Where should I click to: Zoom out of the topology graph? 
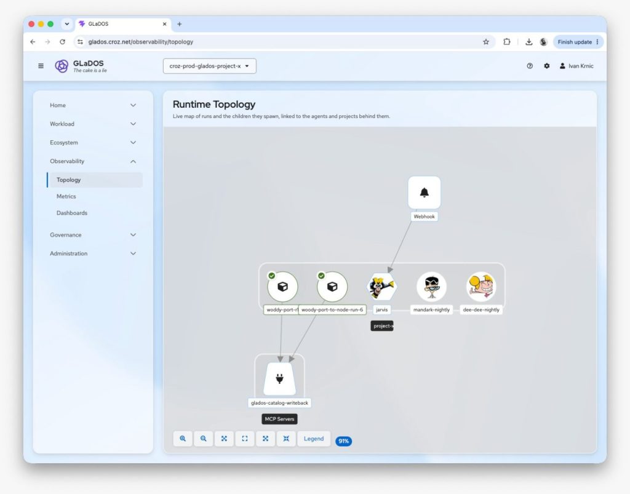click(203, 439)
